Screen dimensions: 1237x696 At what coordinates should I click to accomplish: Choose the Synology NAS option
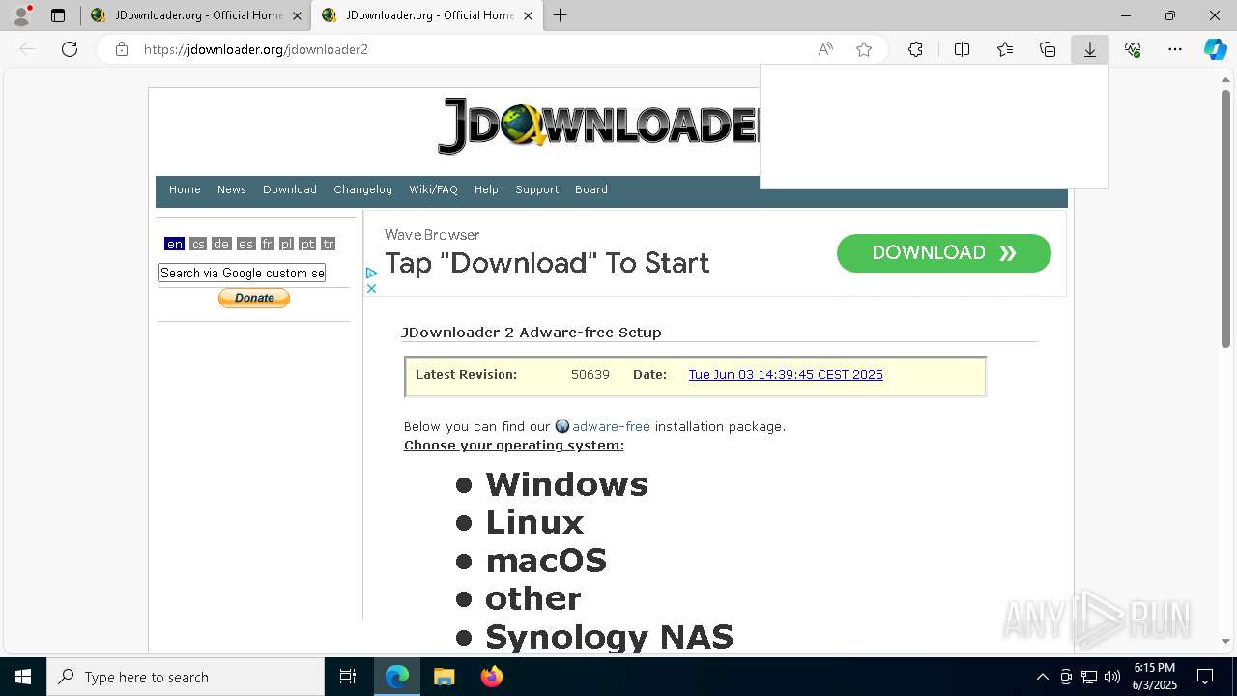pos(609,637)
